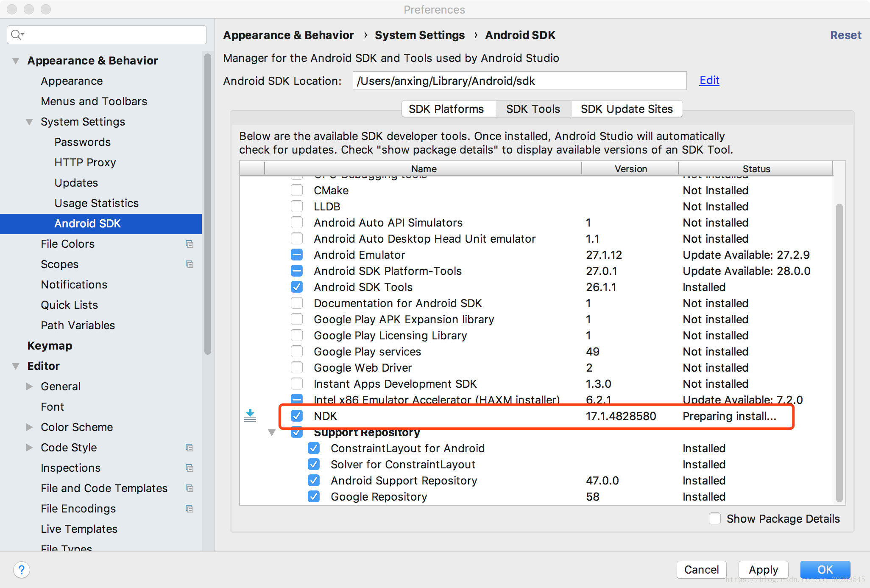The height and width of the screenshot is (588, 870).
Task: Click the preferences search field
Action: coord(107,35)
